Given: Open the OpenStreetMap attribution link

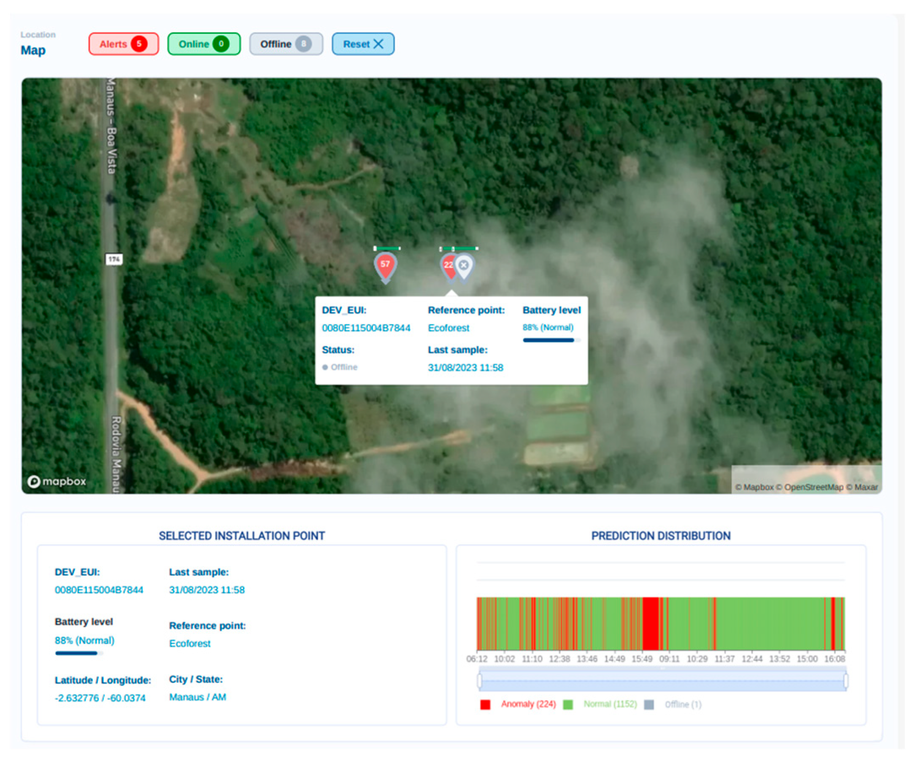Looking at the screenshot, I should coord(813,487).
